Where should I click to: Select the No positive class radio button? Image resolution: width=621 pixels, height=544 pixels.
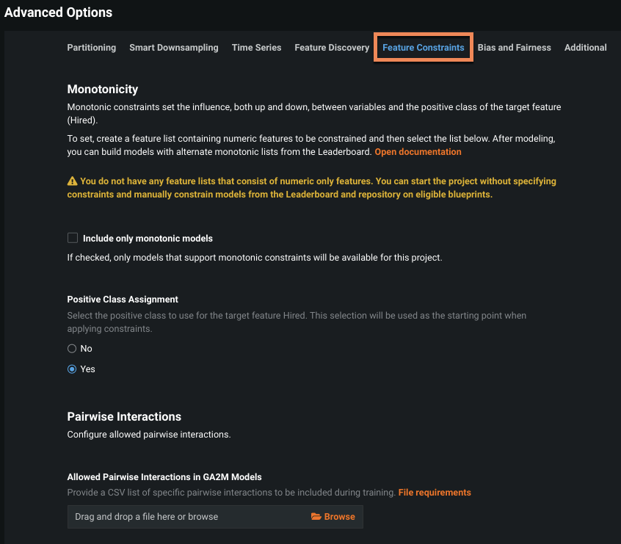(72, 349)
